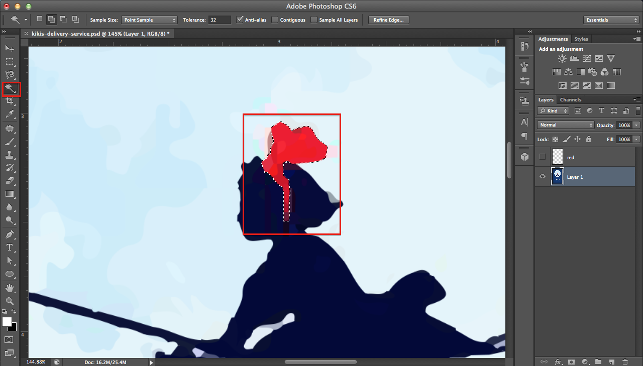Screen dimensions: 643x366
Task: Select the Eyedropper tool
Action: pyautogui.click(x=10, y=114)
